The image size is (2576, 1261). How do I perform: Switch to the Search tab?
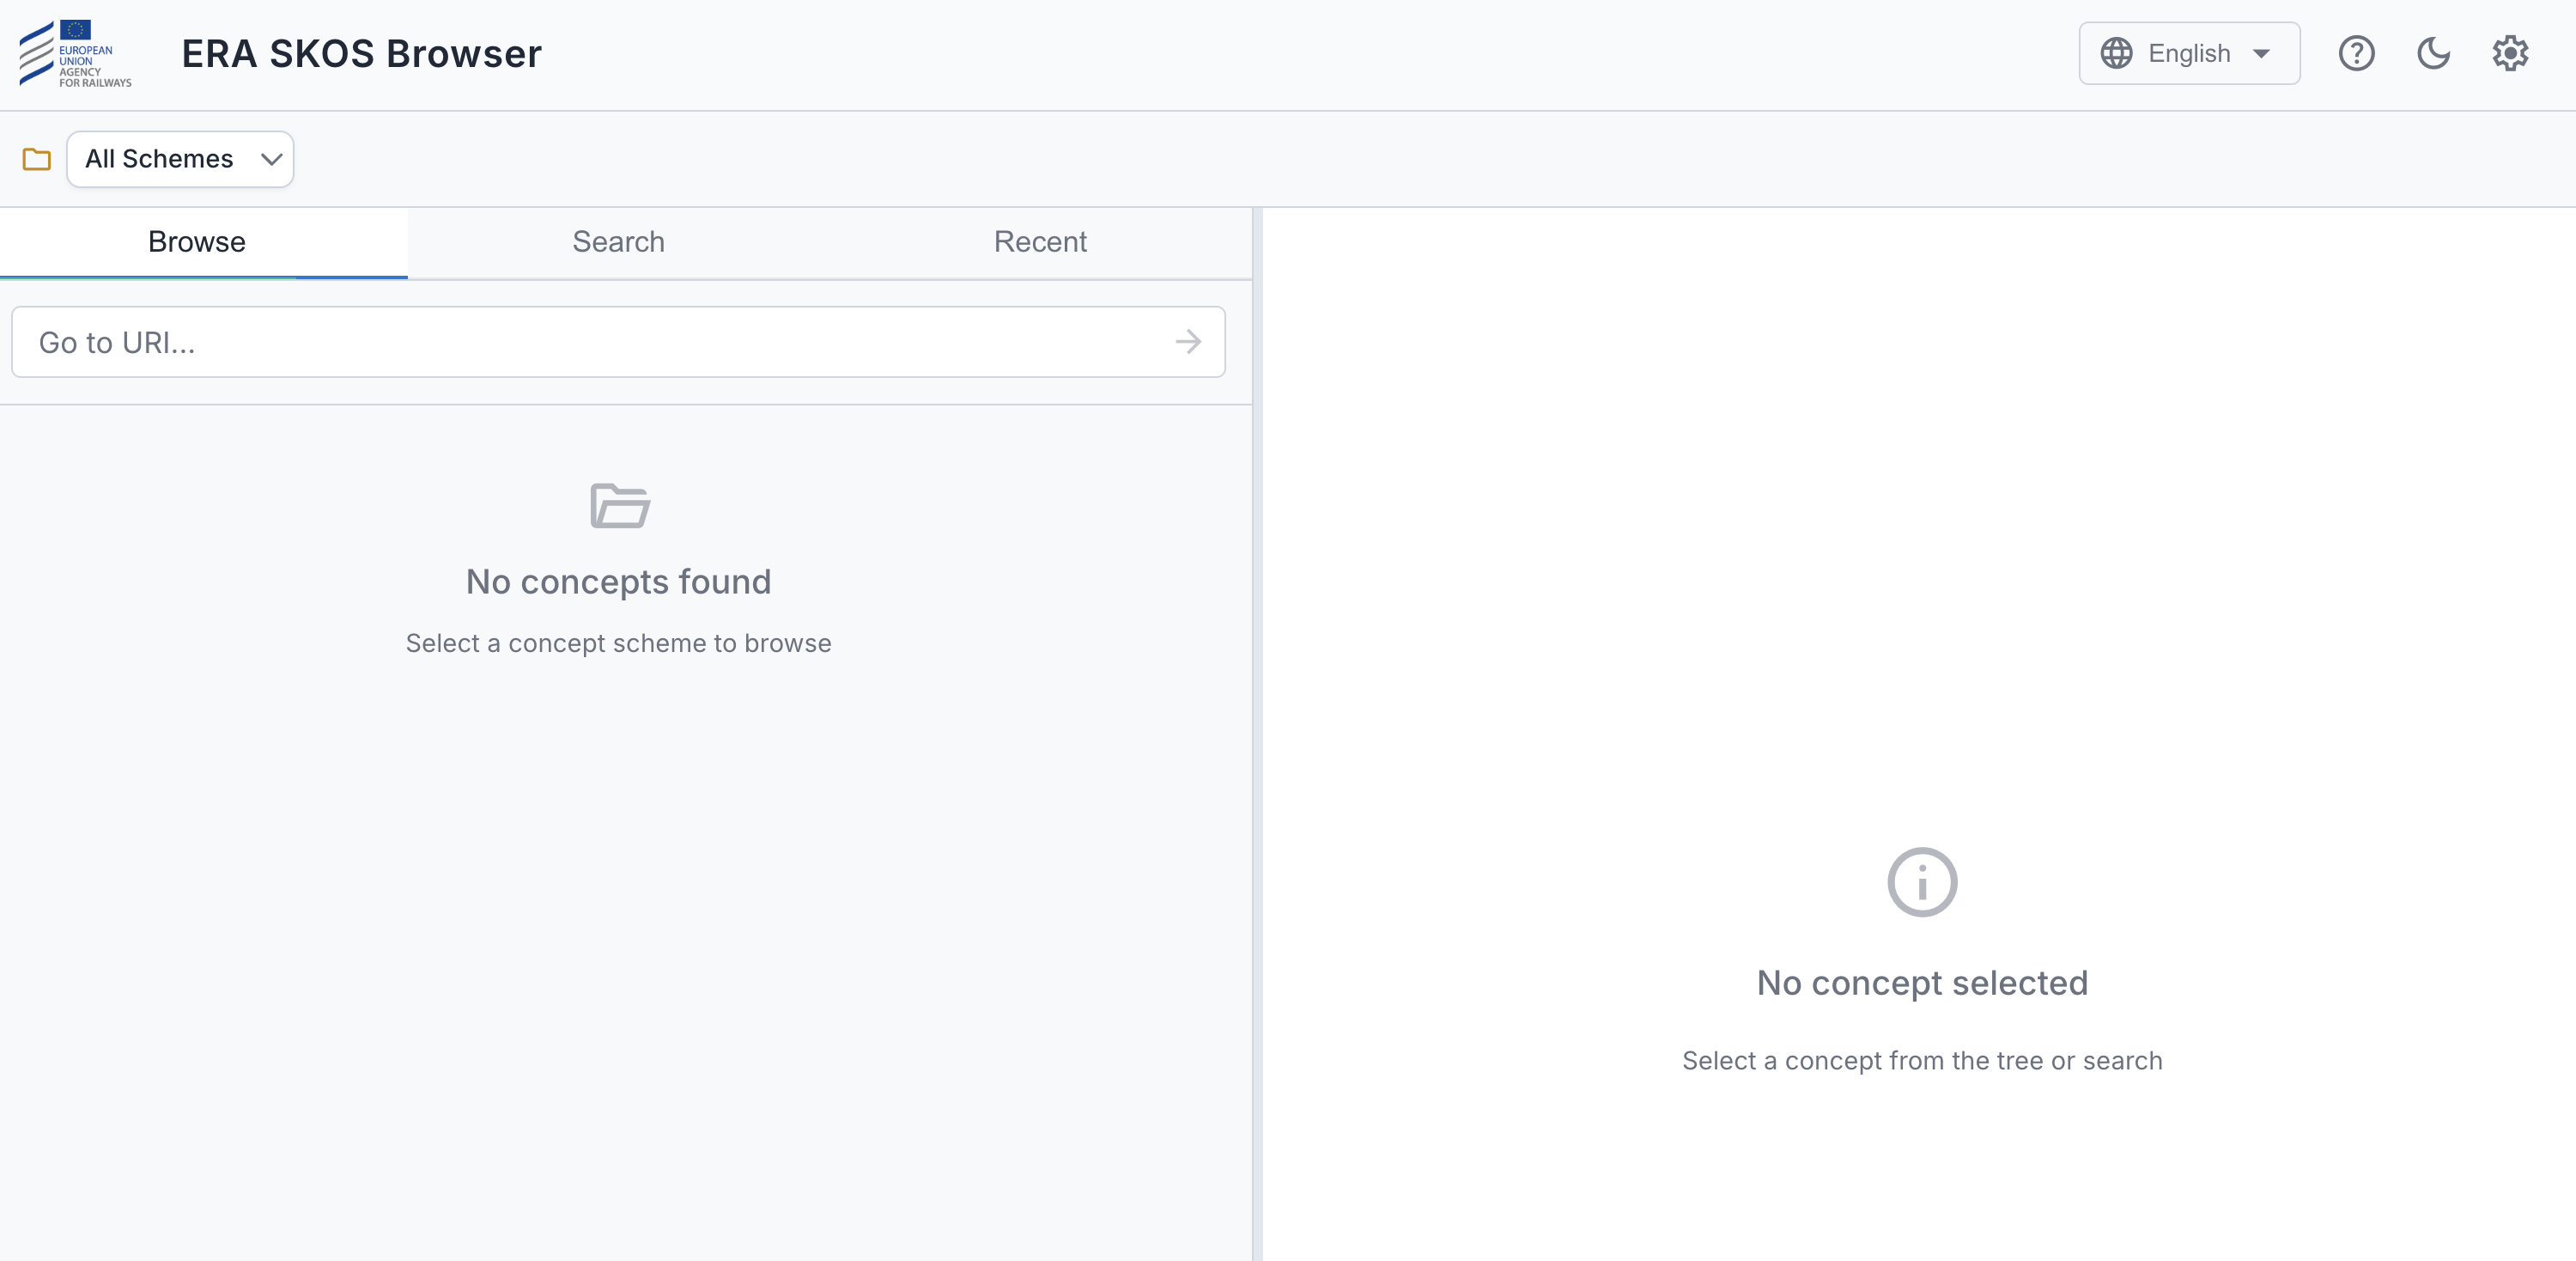pyautogui.click(x=618, y=241)
